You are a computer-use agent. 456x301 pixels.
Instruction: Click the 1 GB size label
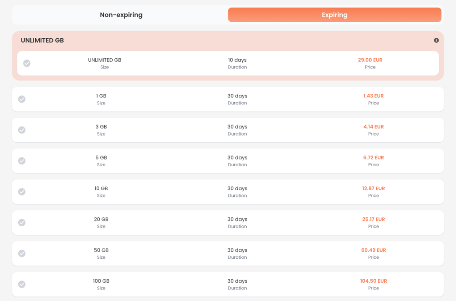click(101, 96)
